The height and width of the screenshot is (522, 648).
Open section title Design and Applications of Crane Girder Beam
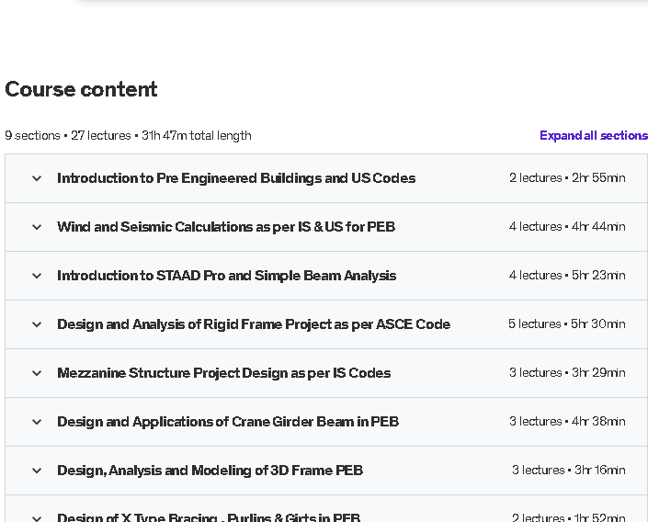click(228, 422)
